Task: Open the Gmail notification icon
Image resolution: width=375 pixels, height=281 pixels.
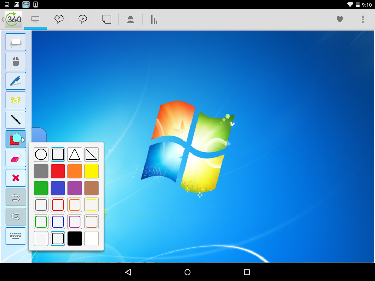Action: point(17,4)
